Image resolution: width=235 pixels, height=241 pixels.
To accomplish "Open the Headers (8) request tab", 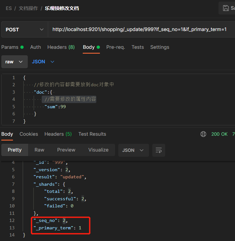I will point(61,47).
